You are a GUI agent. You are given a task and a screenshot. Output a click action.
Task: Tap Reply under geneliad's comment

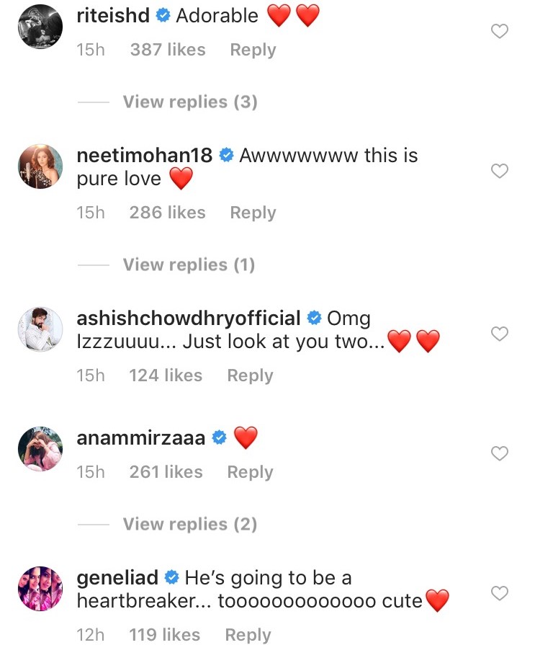[x=248, y=635]
